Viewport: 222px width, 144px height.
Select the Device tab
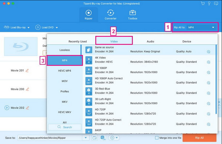click(186, 41)
